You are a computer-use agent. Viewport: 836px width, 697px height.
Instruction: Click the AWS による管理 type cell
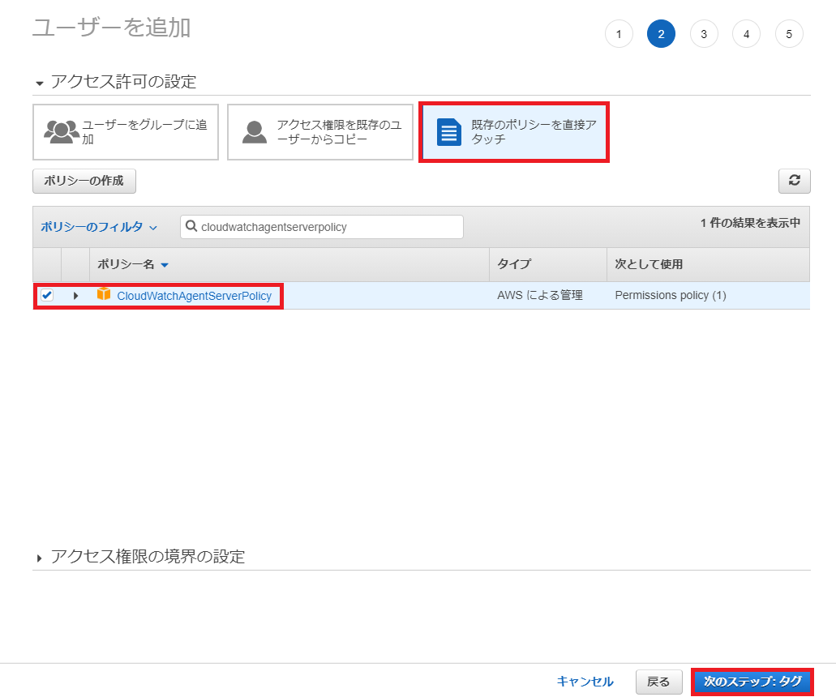coord(539,295)
